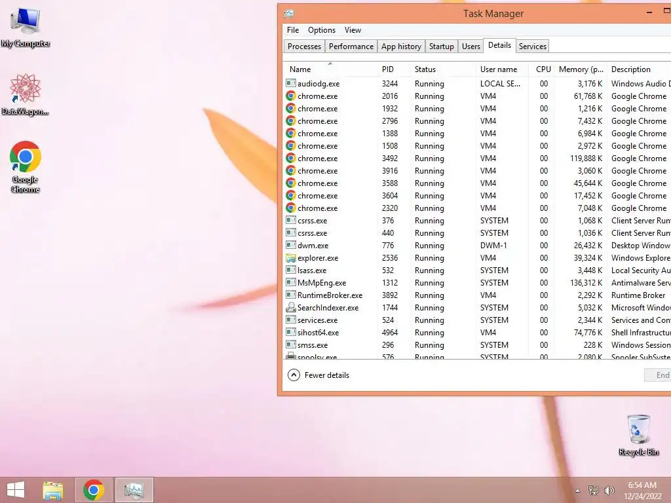
Task: Click the audiodg.exe process icon
Action: (x=290, y=83)
